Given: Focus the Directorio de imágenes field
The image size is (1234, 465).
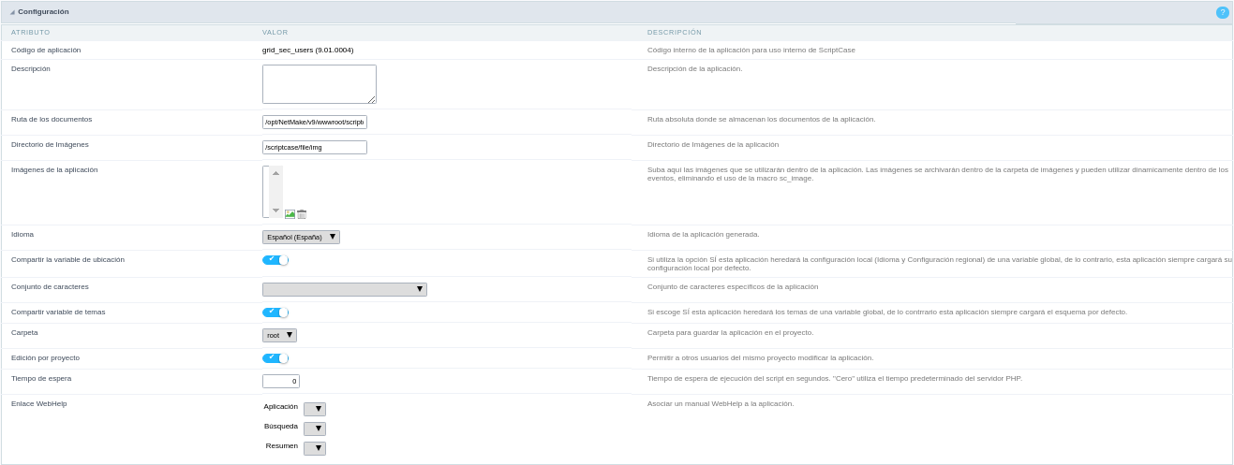Looking at the screenshot, I should (315, 147).
